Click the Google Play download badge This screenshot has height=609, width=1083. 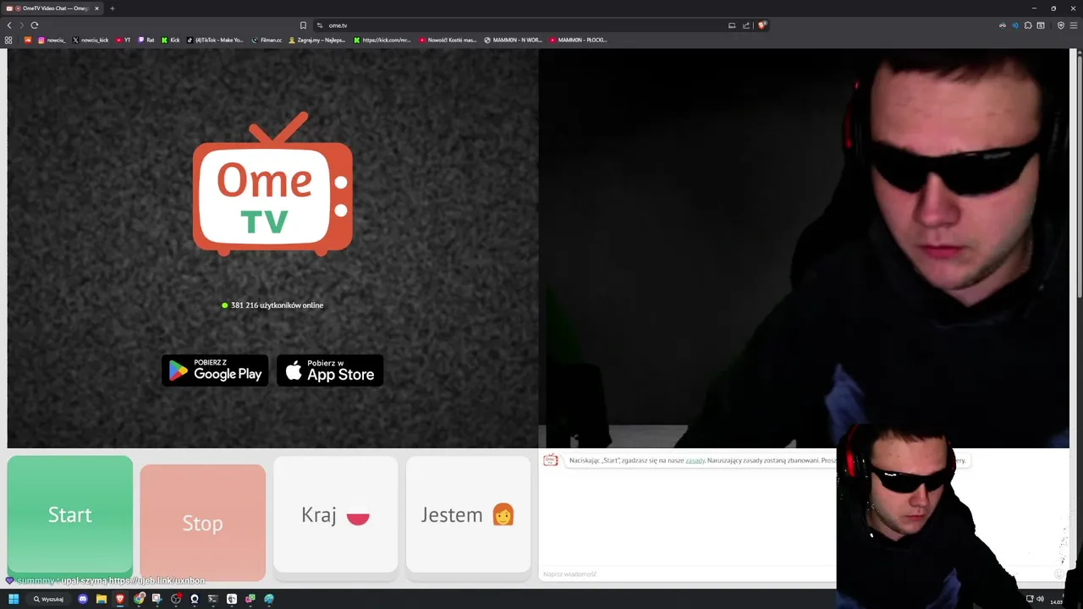pyautogui.click(x=215, y=370)
